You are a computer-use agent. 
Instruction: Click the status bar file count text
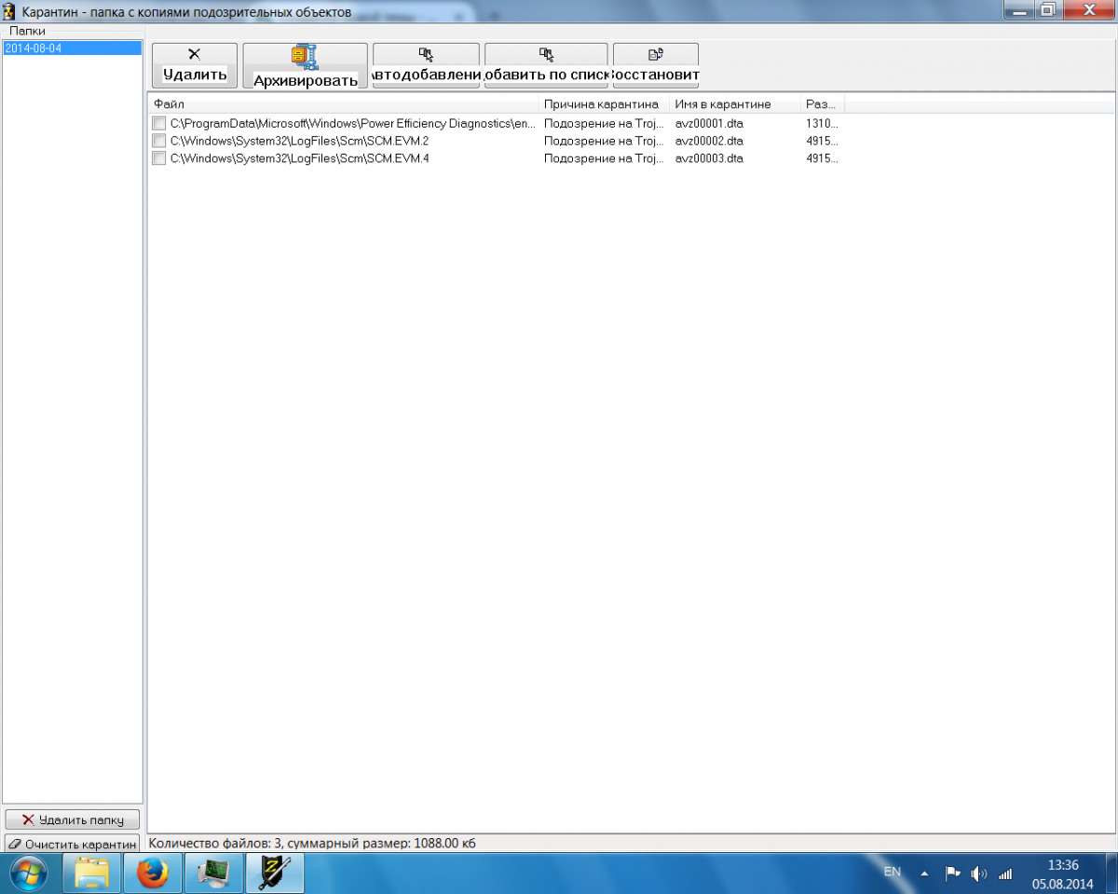[x=312, y=843]
